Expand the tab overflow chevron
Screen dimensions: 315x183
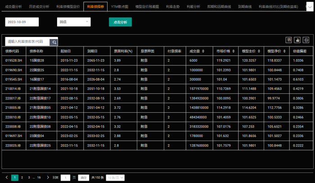[310, 7]
